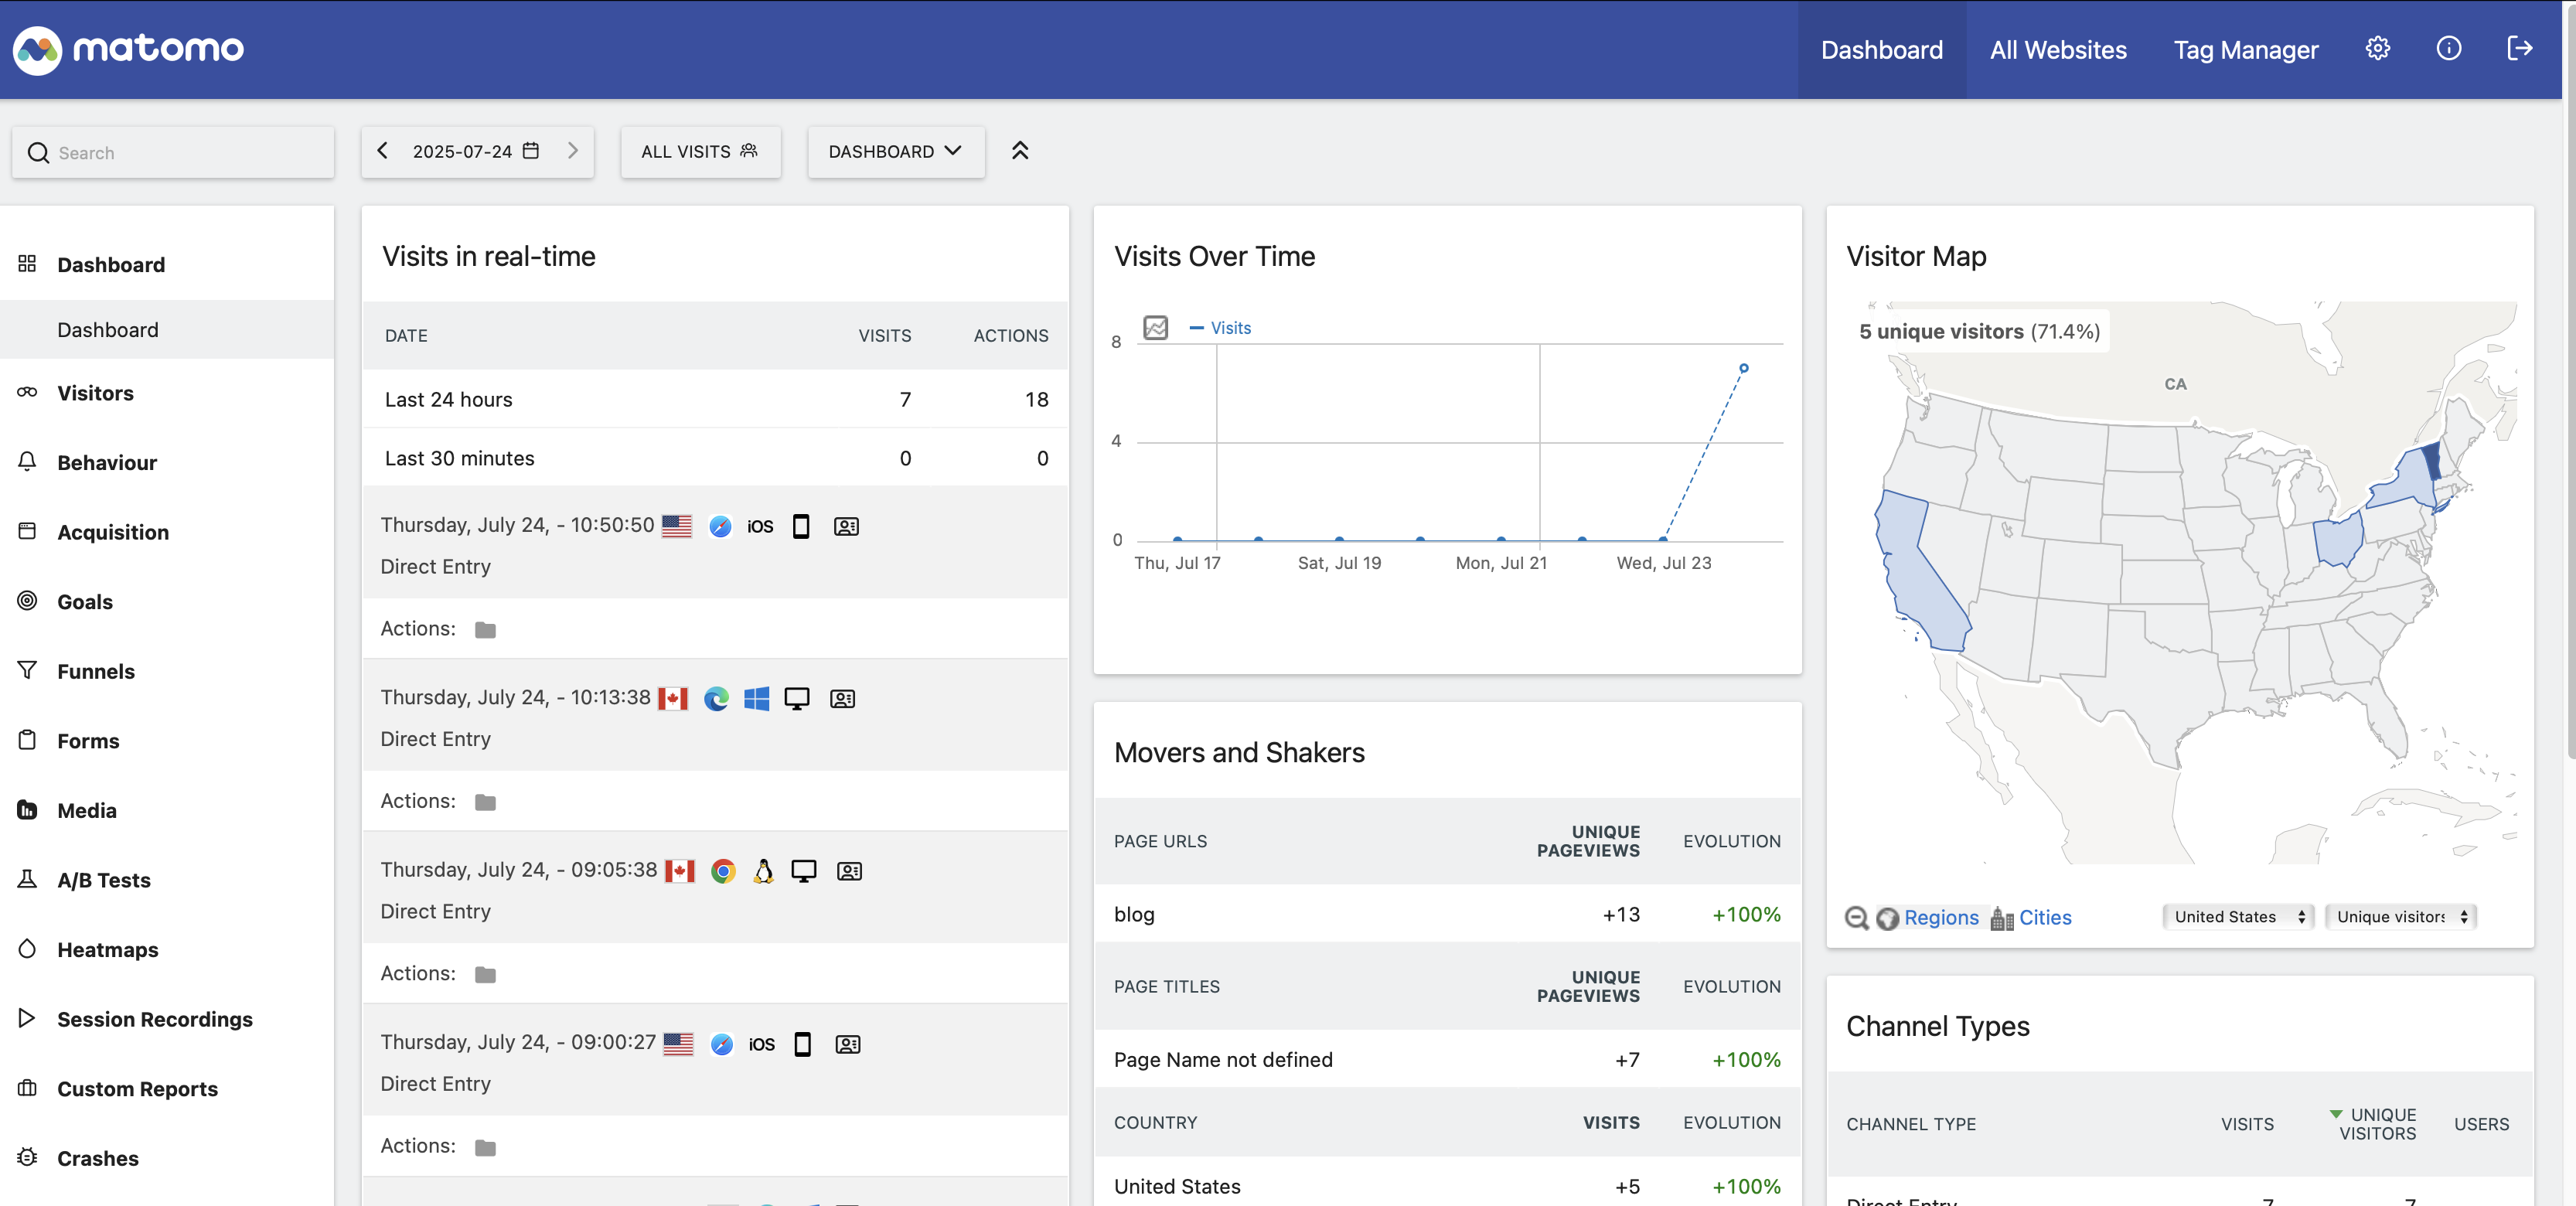Click the Canada flag for 09:05:38 visit
Viewport: 2576px width, 1206px height.
point(680,871)
